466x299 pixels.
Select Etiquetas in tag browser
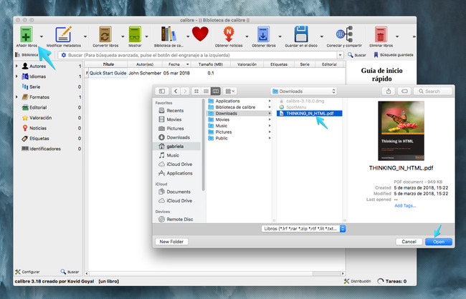[x=39, y=138]
